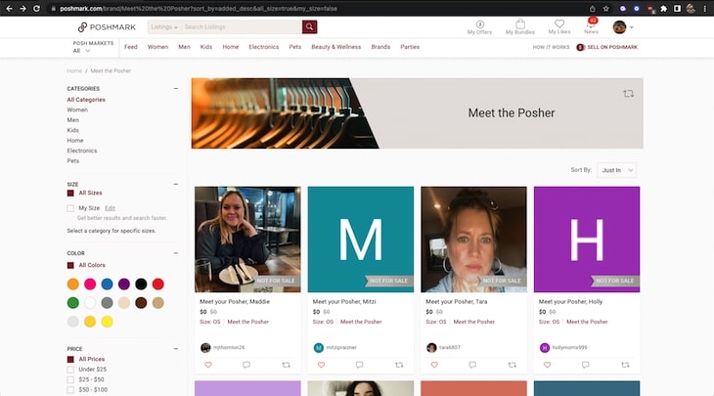Open the browser three-dot menu
Image resolution: width=714 pixels, height=396 pixels.
704,8
